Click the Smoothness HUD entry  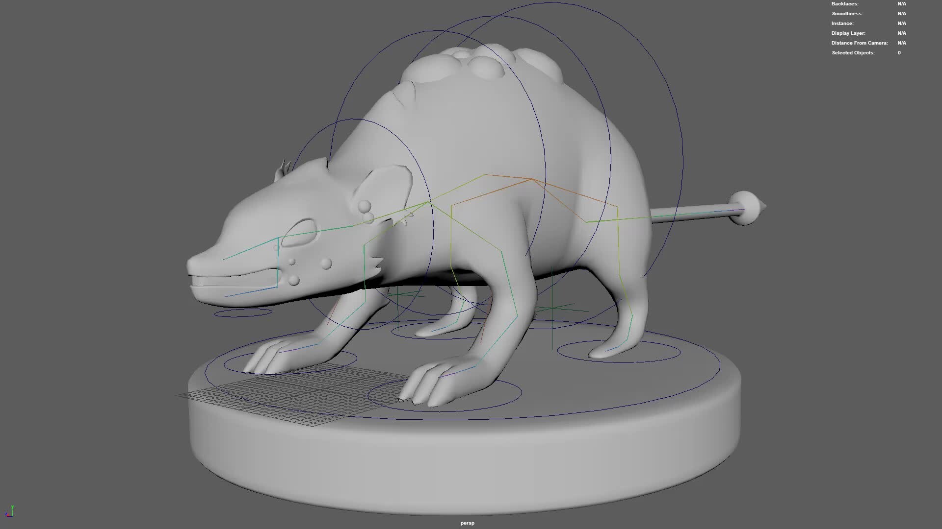(x=847, y=14)
